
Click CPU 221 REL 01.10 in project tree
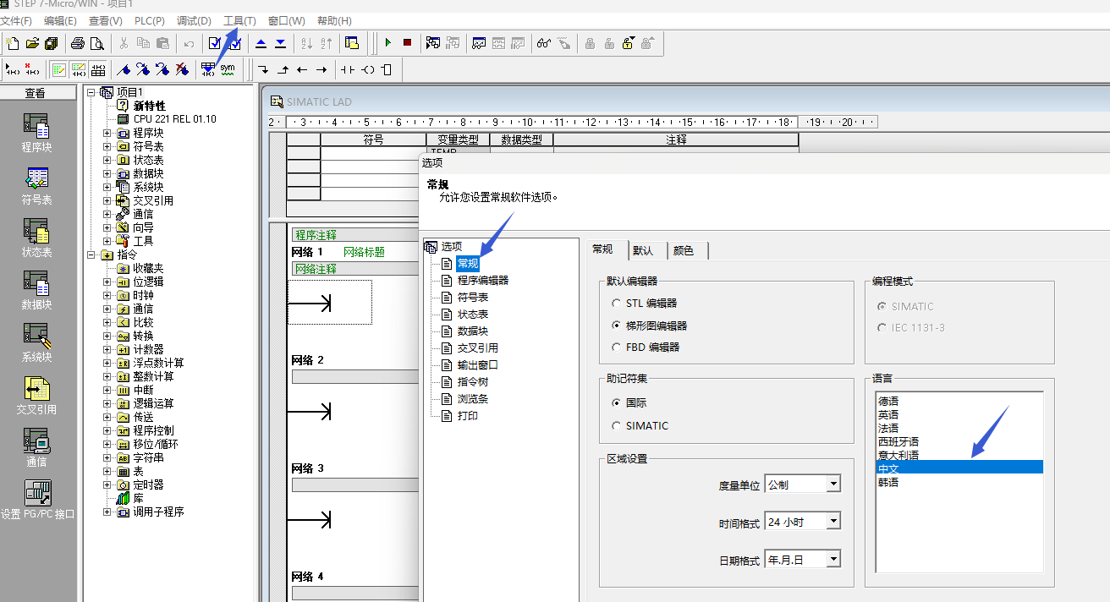coord(174,119)
